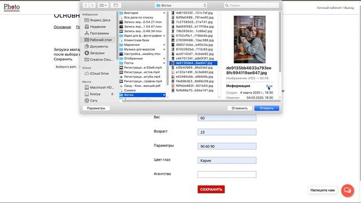Open the Фотки folder location dropdown
The height and width of the screenshot is (203, 361).
pyautogui.click(x=181, y=5)
